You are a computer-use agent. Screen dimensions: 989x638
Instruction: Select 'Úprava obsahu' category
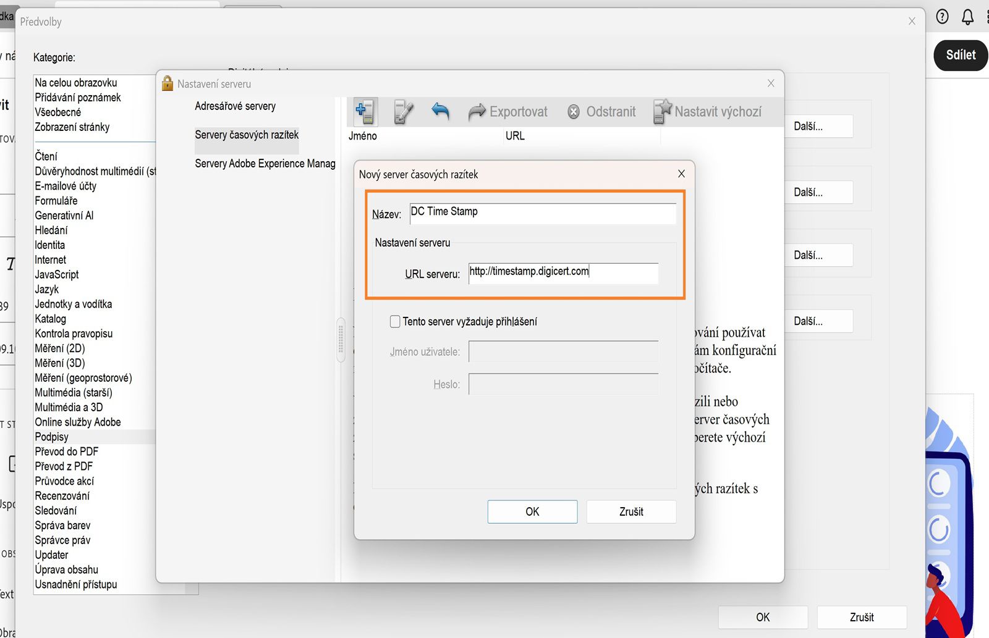pyautogui.click(x=67, y=570)
